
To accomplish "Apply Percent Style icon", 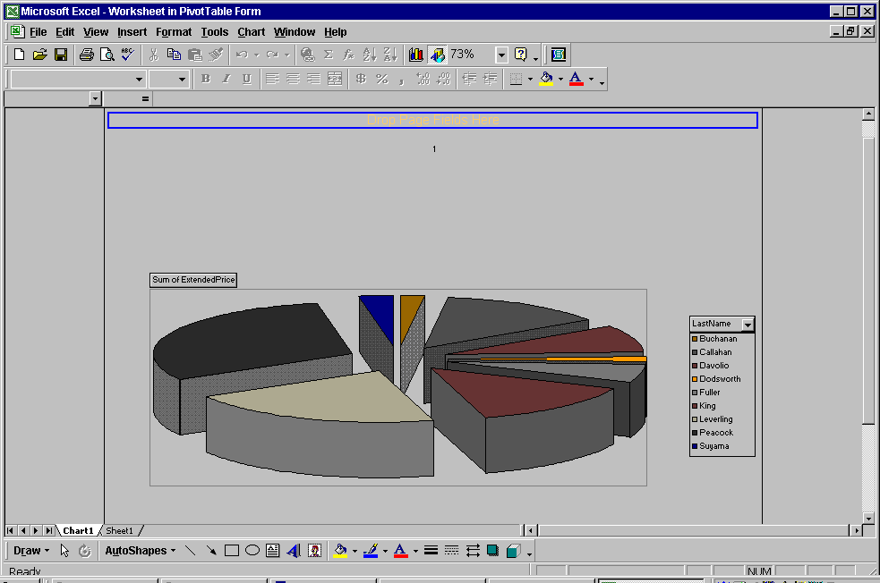I will pos(382,79).
